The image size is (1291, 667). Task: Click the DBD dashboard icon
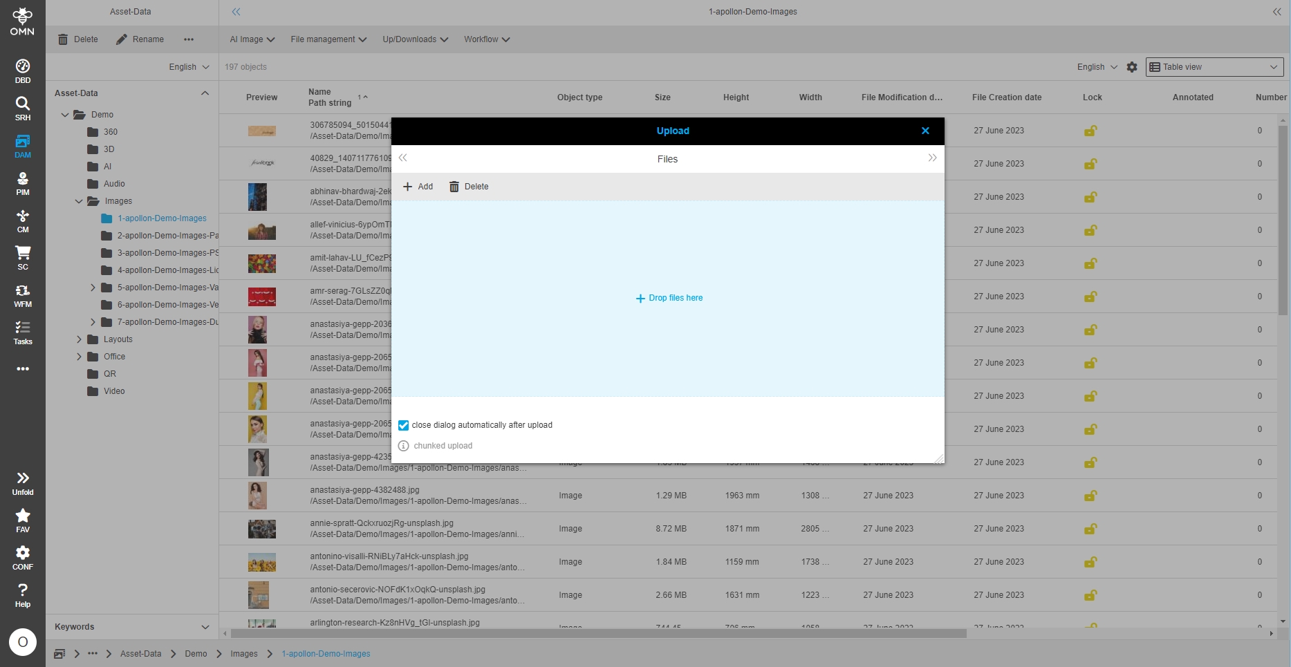[x=23, y=71]
